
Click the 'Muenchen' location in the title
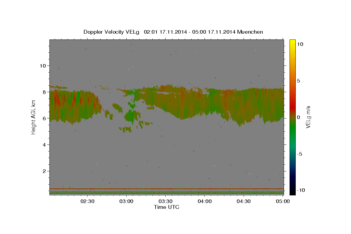pos(250,32)
